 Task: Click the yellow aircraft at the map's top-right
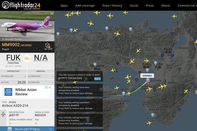(x=174, y=16)
